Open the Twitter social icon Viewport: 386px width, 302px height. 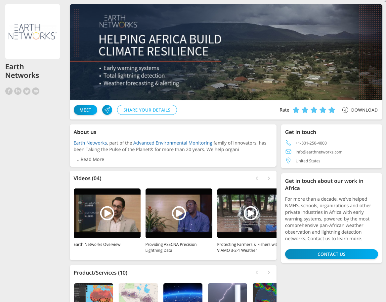27,91
